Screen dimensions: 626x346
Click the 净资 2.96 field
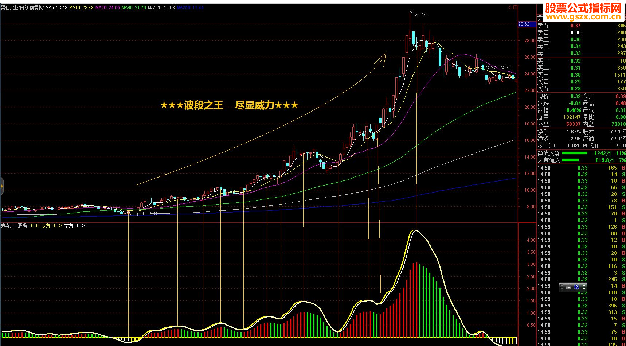(559, 139)
